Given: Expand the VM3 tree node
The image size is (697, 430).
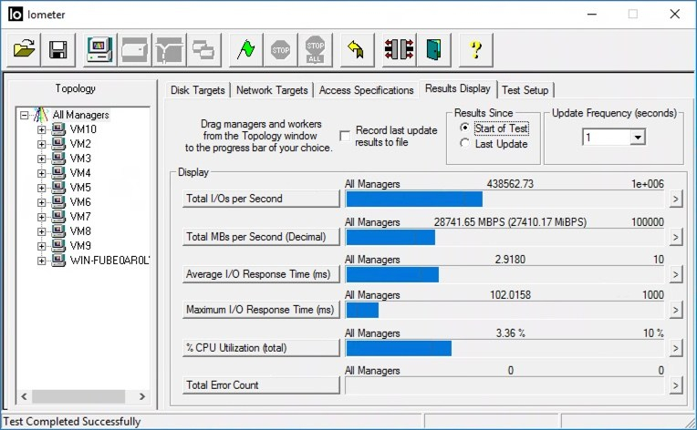Looking at the screenshot, I should click(x=41, y=159).
